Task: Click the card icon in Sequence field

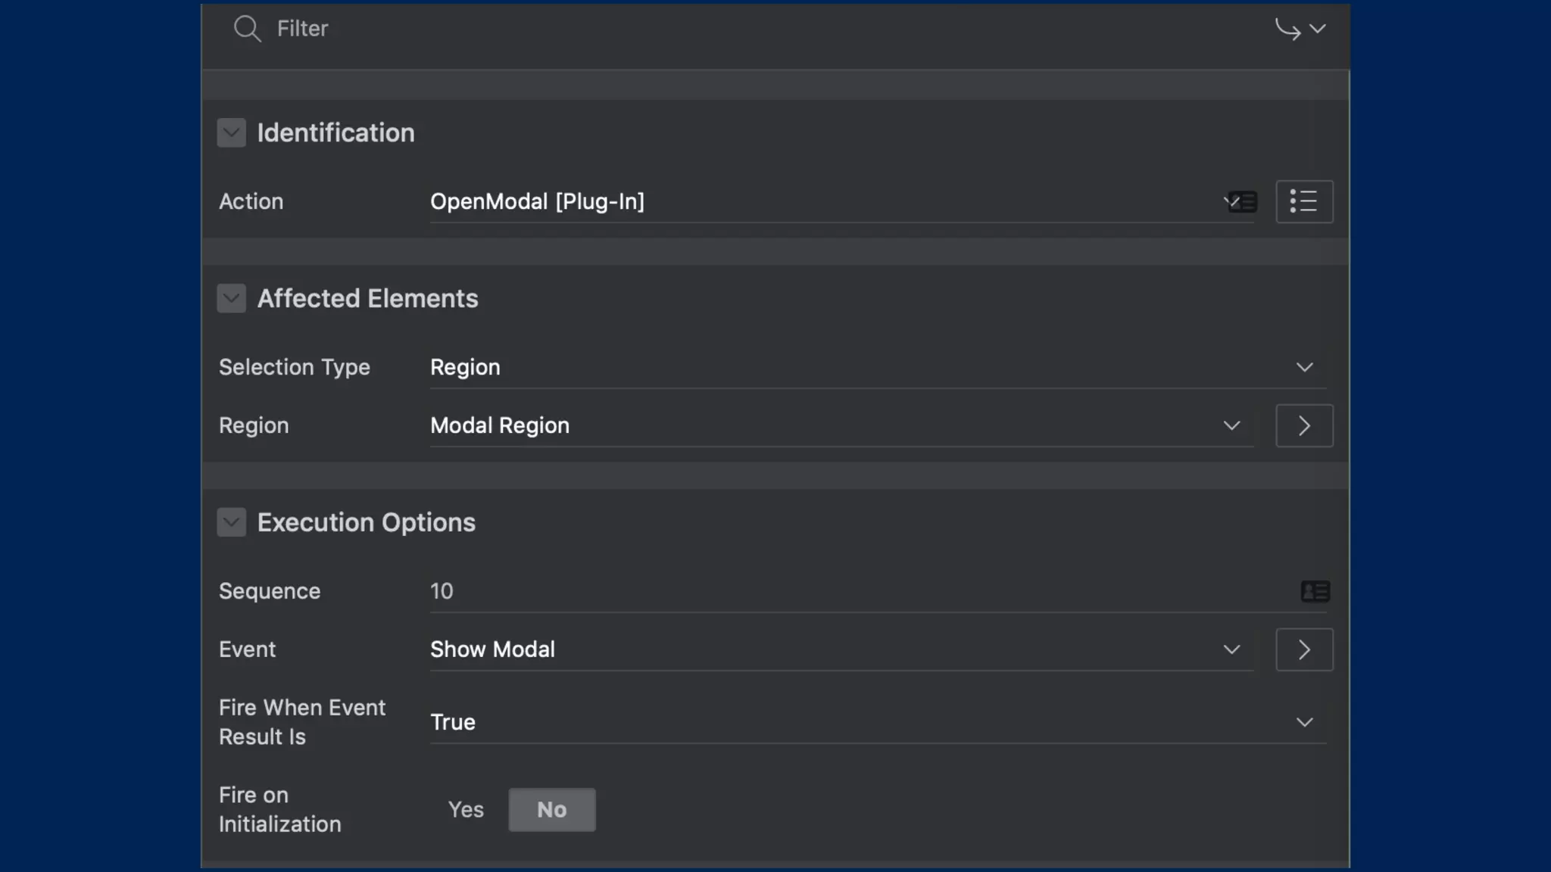Action: [x=1315, y=591]
